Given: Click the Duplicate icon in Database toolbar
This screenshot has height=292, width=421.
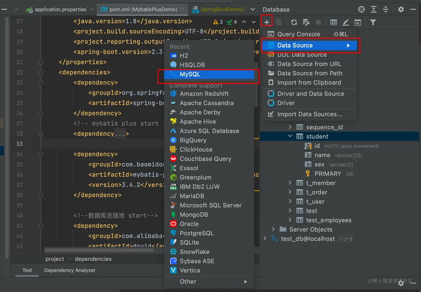Looking at the screenshot, I should 279,22.
